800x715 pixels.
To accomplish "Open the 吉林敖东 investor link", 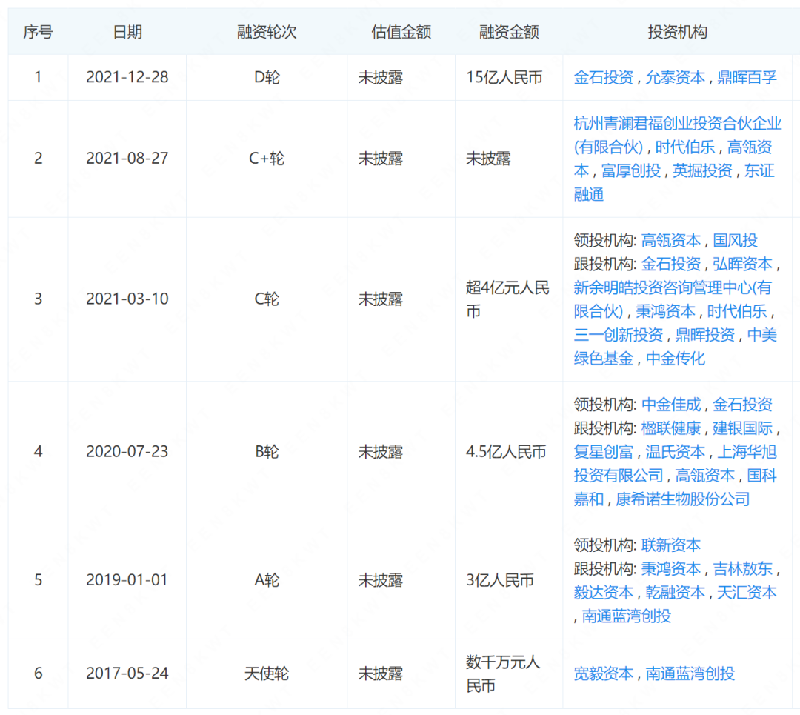I will pyautogui.click(x=742, y=569).
